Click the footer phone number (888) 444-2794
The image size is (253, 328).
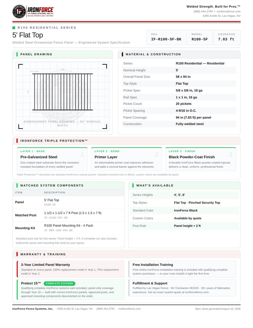tap(106, 309)
